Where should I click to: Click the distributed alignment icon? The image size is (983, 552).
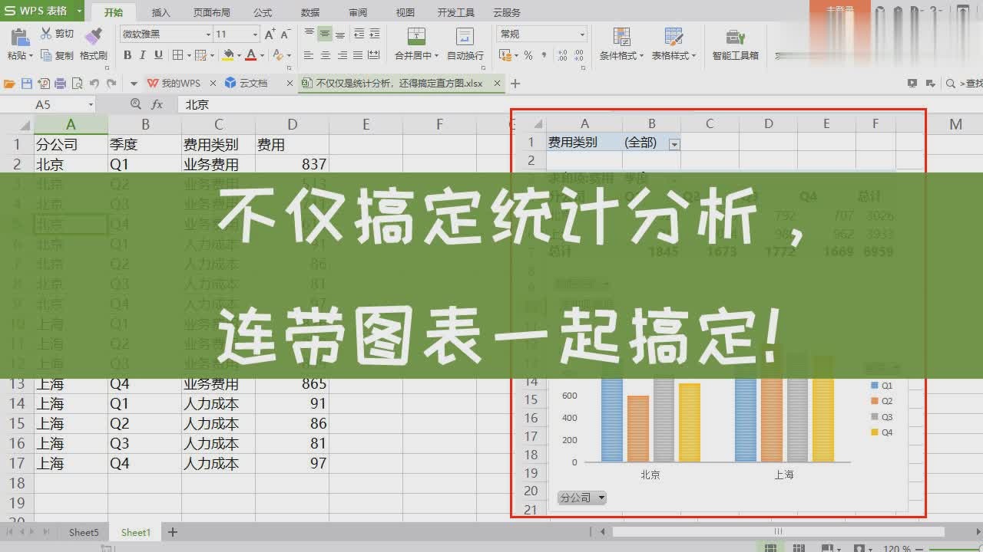(x=374, y=55)
